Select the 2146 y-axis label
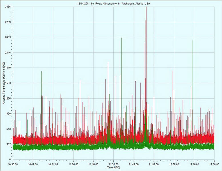 pyautogui.click(x=8, y=52)
